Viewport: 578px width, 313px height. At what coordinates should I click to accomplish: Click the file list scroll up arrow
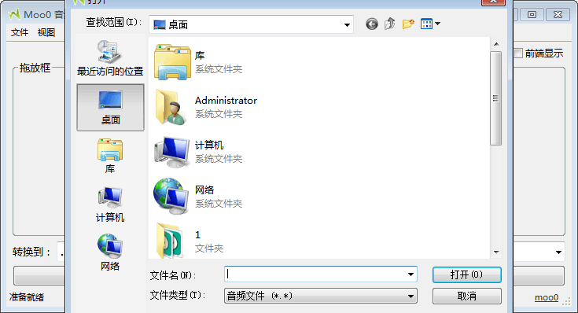(496, 44)
